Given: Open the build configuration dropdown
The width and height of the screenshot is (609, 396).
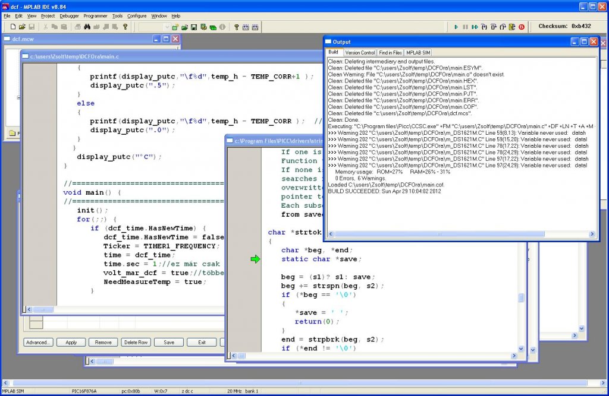Looking at the screenshot, I should coord(155,27).
